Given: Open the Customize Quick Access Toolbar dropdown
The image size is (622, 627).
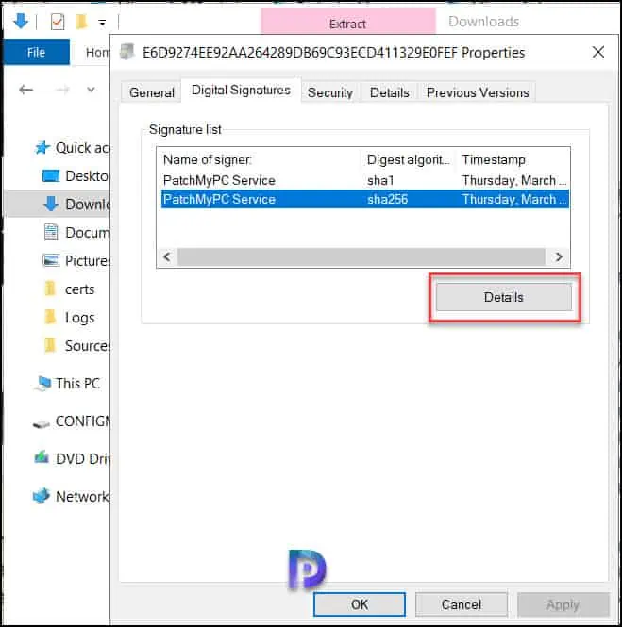Looking at the screenshot, I should click(x=103, y=23).
